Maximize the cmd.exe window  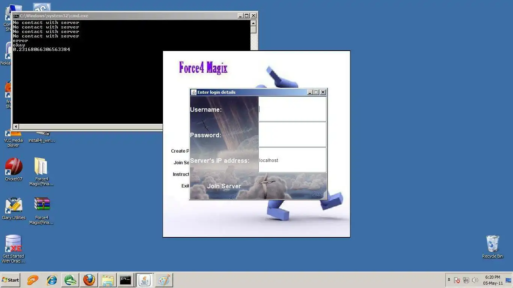coord(247,16)
